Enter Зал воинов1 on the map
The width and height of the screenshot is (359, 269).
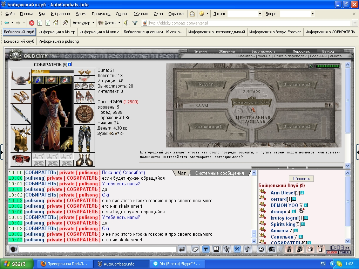208,127
